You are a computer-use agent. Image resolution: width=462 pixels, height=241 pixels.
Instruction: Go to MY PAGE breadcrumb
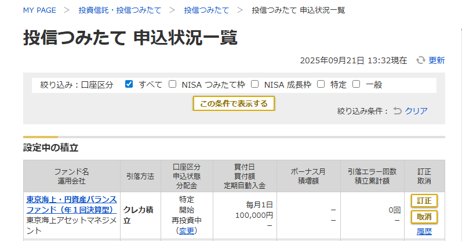pyautogui.click(x=40, y=10)
